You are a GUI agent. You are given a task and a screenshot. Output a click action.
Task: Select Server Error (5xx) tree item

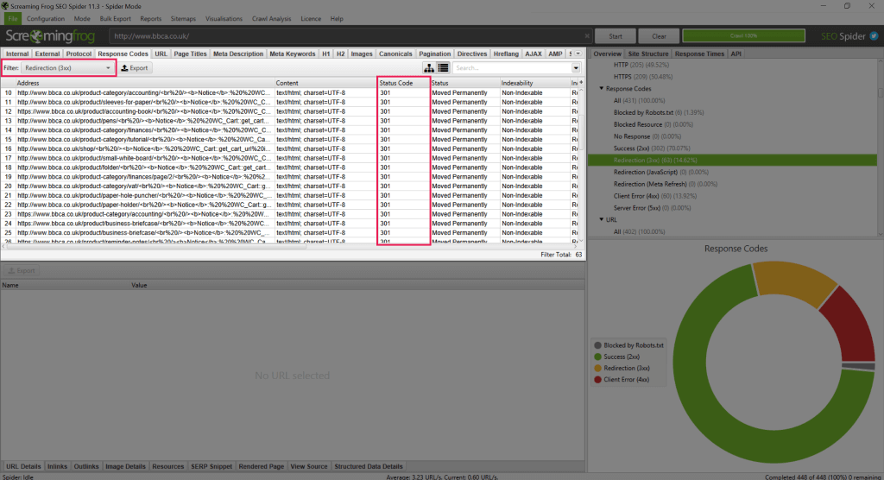pos(654,207)
